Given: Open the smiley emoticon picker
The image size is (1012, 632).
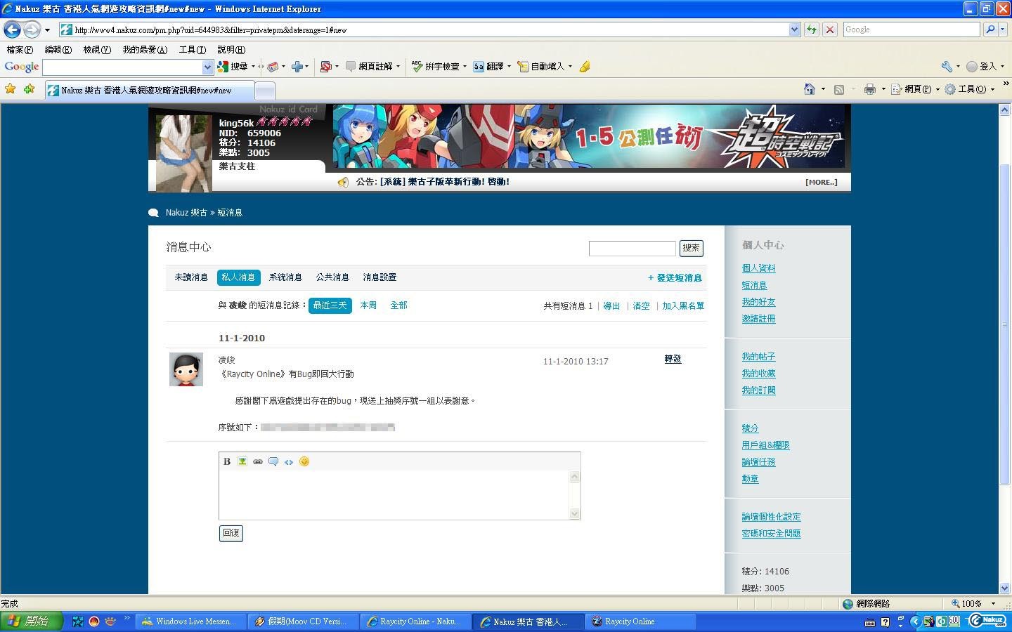Looking at the screenshot, I should [x=304, y=461].
